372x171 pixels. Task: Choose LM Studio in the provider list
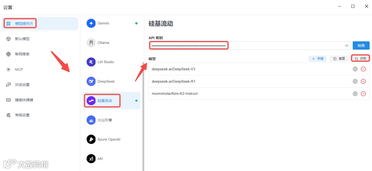[x=112, y=62]
